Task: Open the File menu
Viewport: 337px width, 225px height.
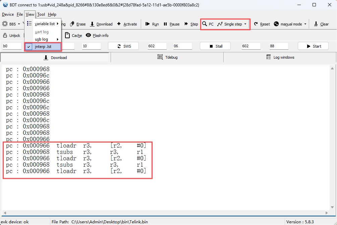Action: click(x=19, y=14)
